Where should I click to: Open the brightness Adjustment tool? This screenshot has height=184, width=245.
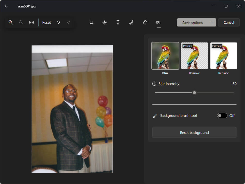point(105,22)
